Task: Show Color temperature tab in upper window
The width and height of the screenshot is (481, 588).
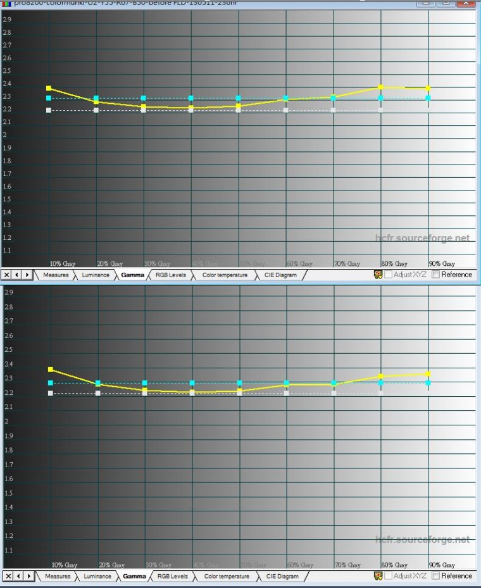Action: pos(225,275)
